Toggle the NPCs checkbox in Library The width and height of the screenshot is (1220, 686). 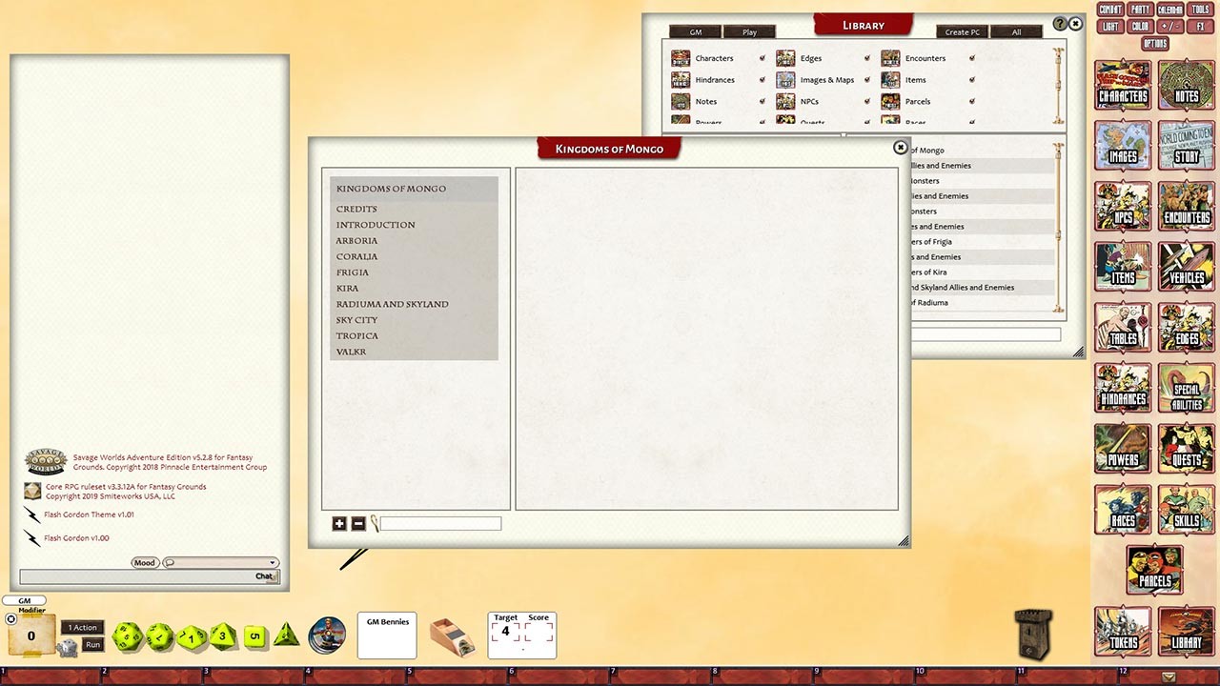click(x=867, y=101)
